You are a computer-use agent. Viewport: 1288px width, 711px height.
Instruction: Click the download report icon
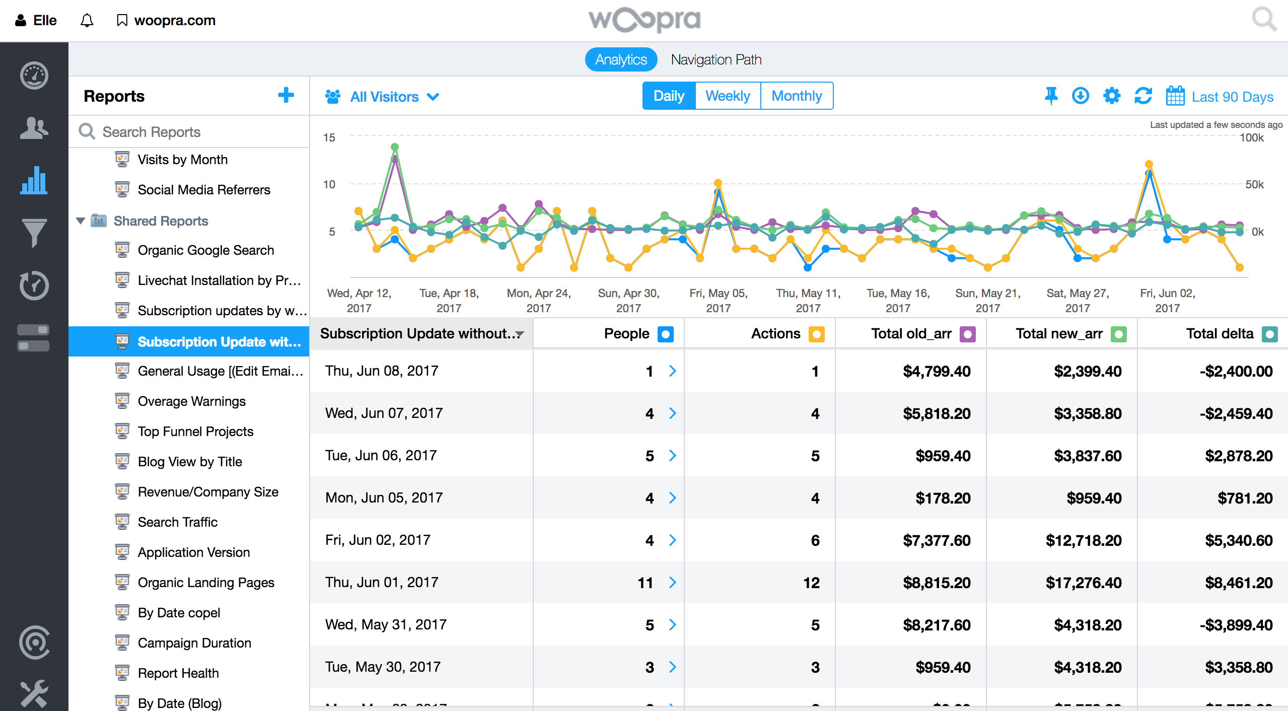[x=1081, y=96]
